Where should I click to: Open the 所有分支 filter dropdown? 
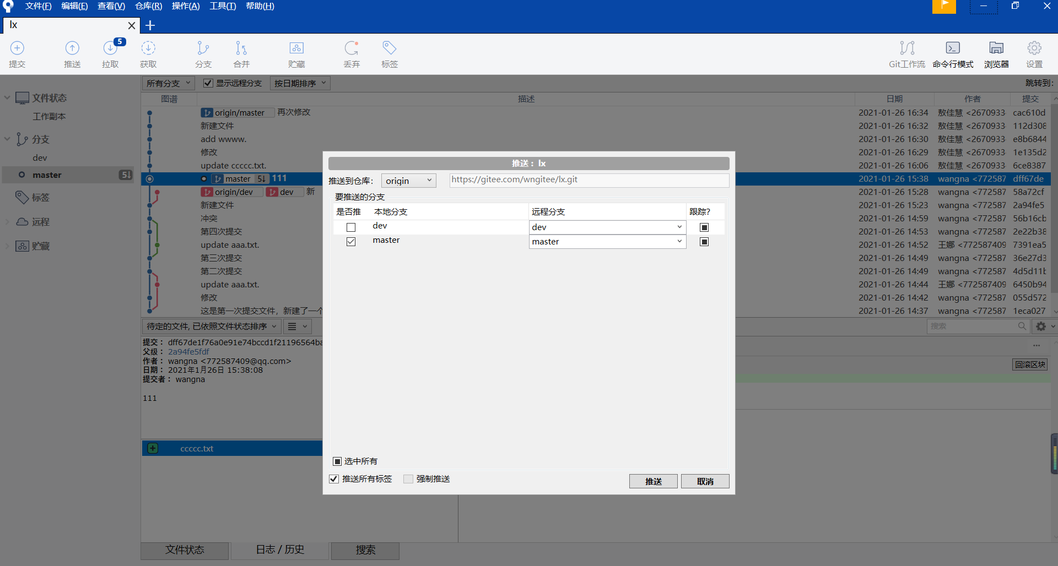click(x=168, y=83)
